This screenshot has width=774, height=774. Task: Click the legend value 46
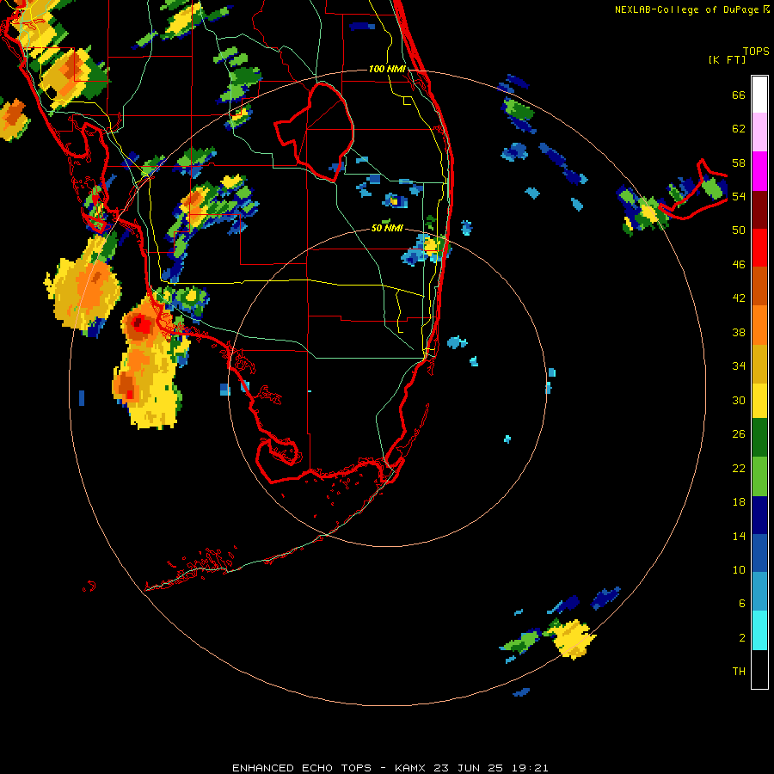739,265
